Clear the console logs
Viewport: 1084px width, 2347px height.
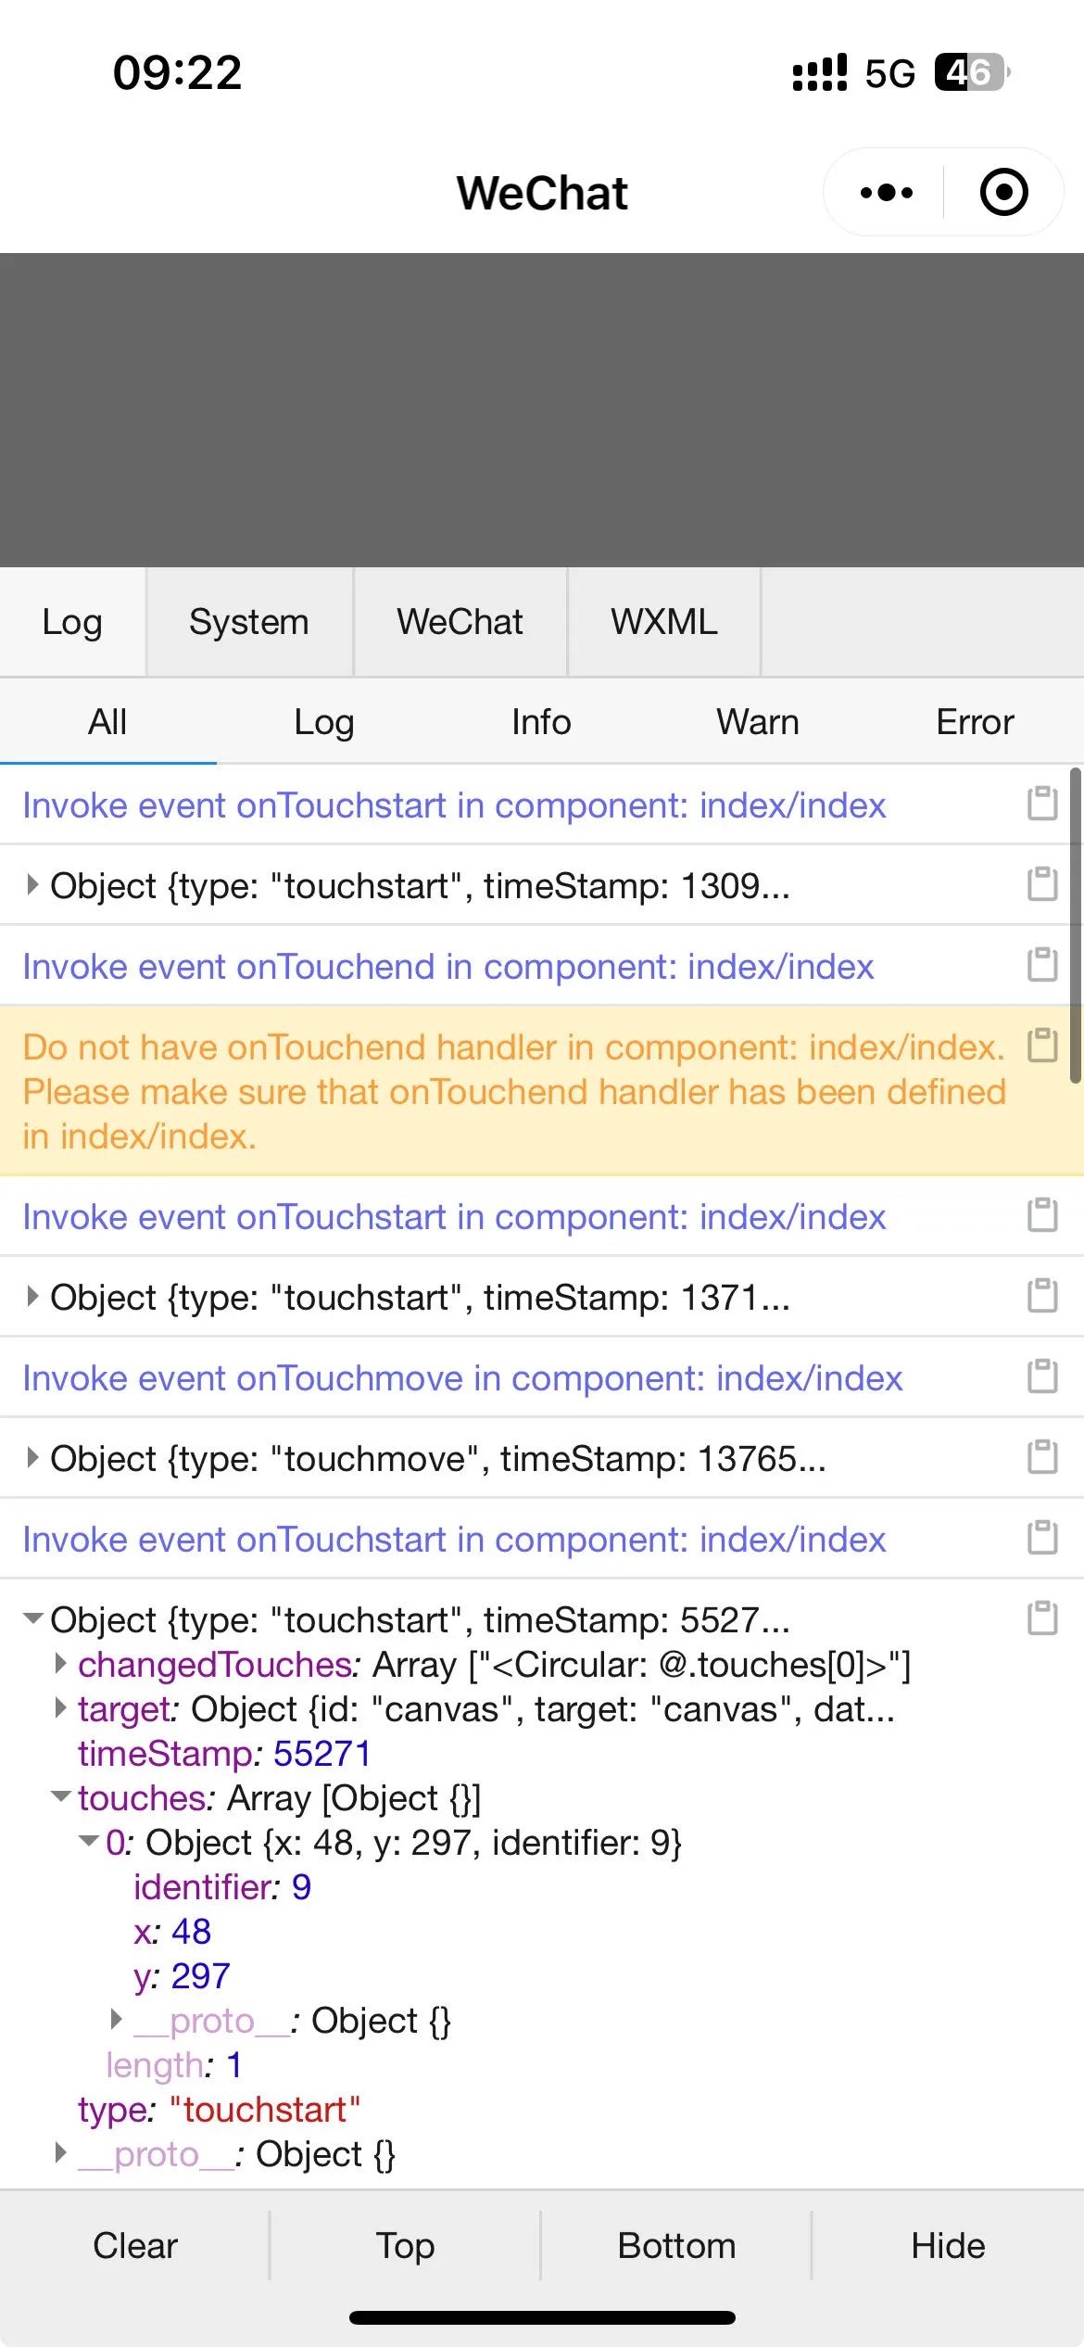(x=135, y=2246)
